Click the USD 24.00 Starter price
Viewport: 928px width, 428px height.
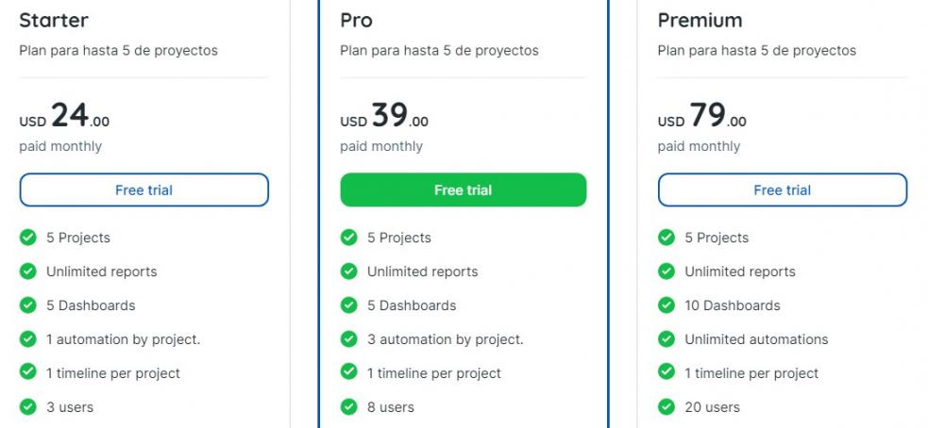(x=64, y=117)
